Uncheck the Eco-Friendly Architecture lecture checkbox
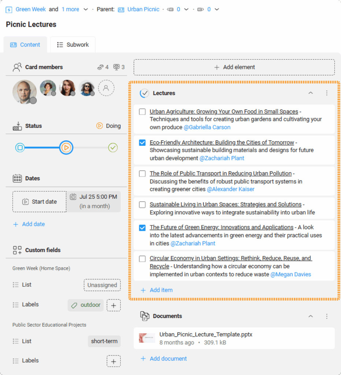Image resolution: width=341 pixels, height=375 pixels. point(142,142)
